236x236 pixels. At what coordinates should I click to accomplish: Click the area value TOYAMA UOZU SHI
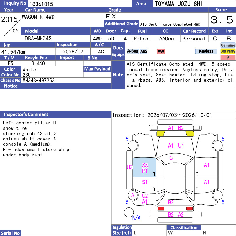pos(179,4)
